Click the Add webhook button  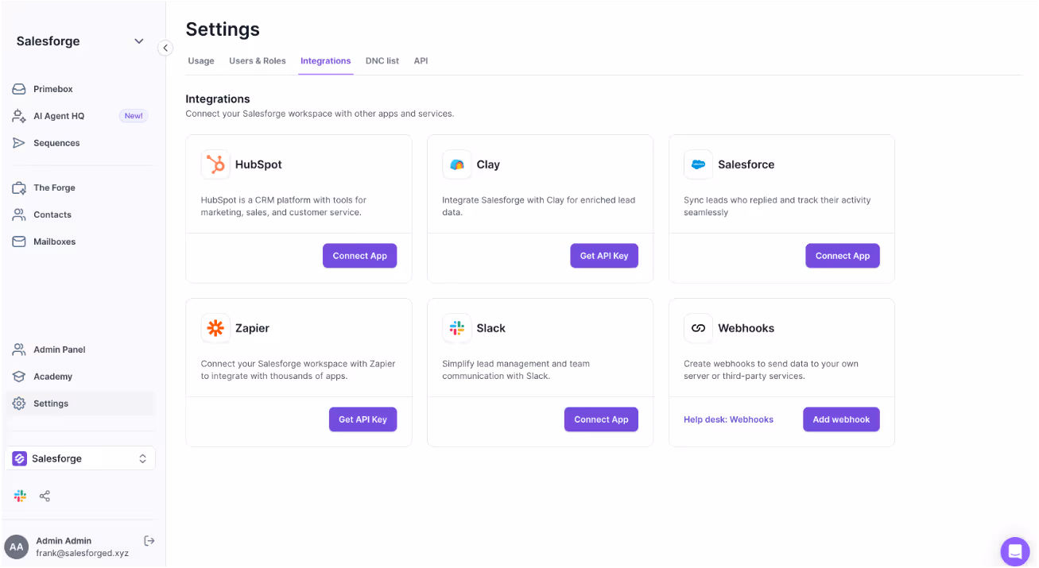coord(841,419)
